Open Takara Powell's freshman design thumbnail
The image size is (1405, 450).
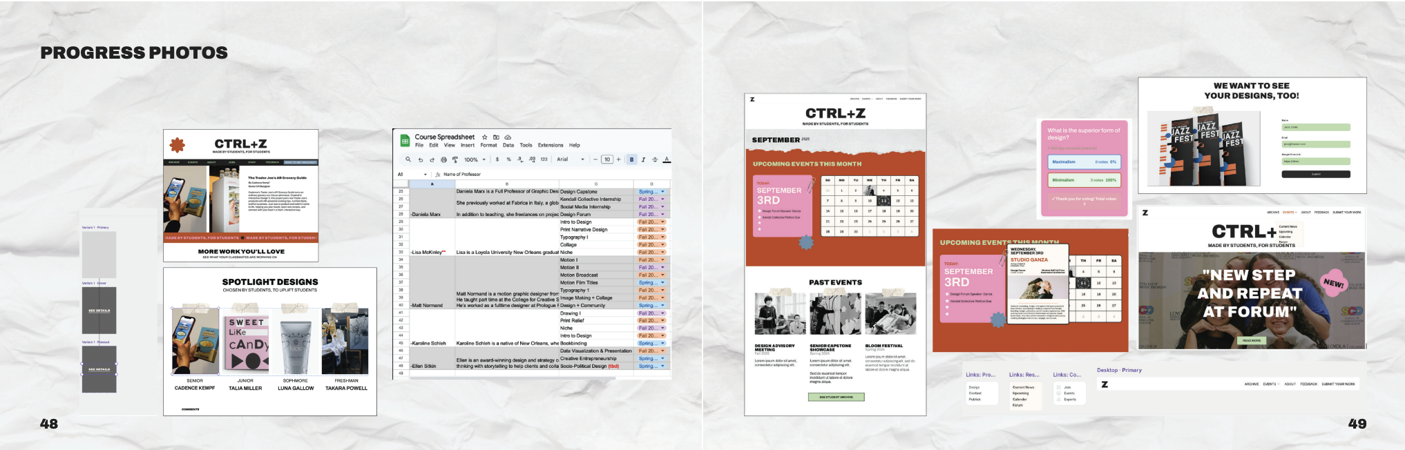pos(345,342)
